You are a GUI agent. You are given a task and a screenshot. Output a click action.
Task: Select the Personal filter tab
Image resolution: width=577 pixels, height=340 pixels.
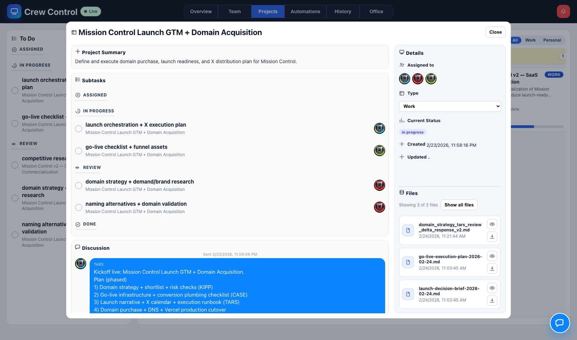tap(552, 40)
